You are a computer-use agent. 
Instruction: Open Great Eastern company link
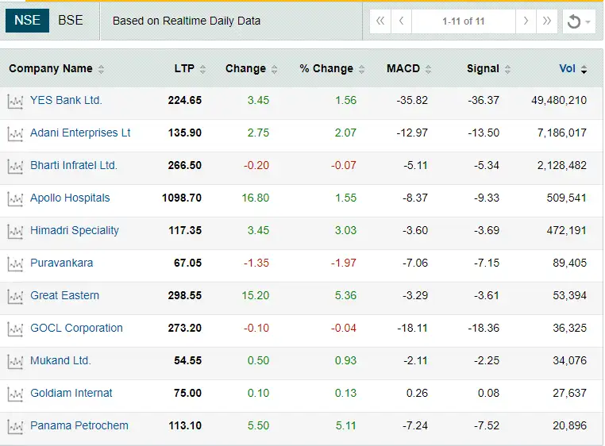65,296
